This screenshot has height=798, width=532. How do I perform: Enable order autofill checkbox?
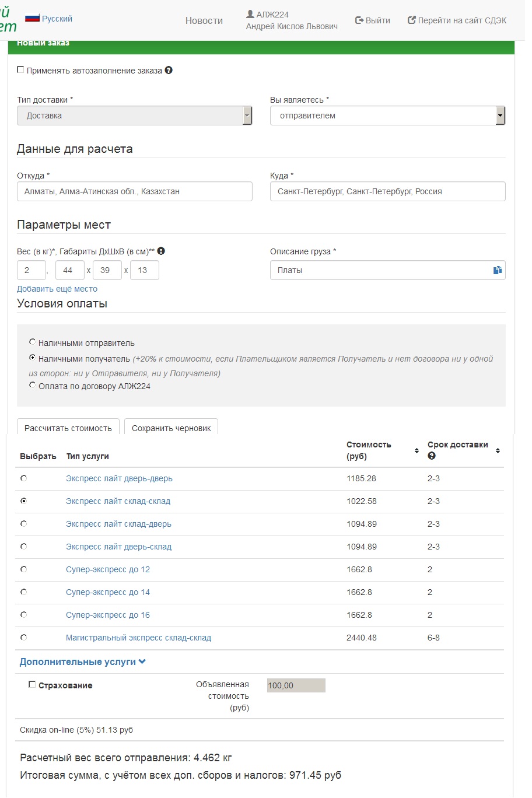[20, 70]
